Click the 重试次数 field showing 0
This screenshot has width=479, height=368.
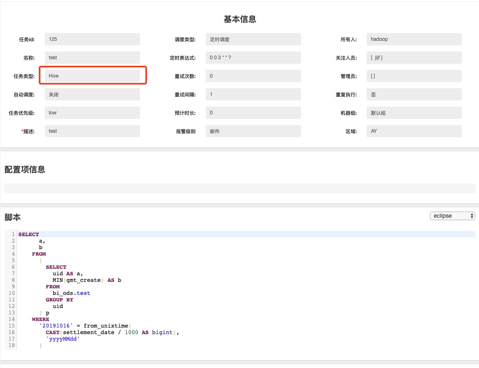253,76
